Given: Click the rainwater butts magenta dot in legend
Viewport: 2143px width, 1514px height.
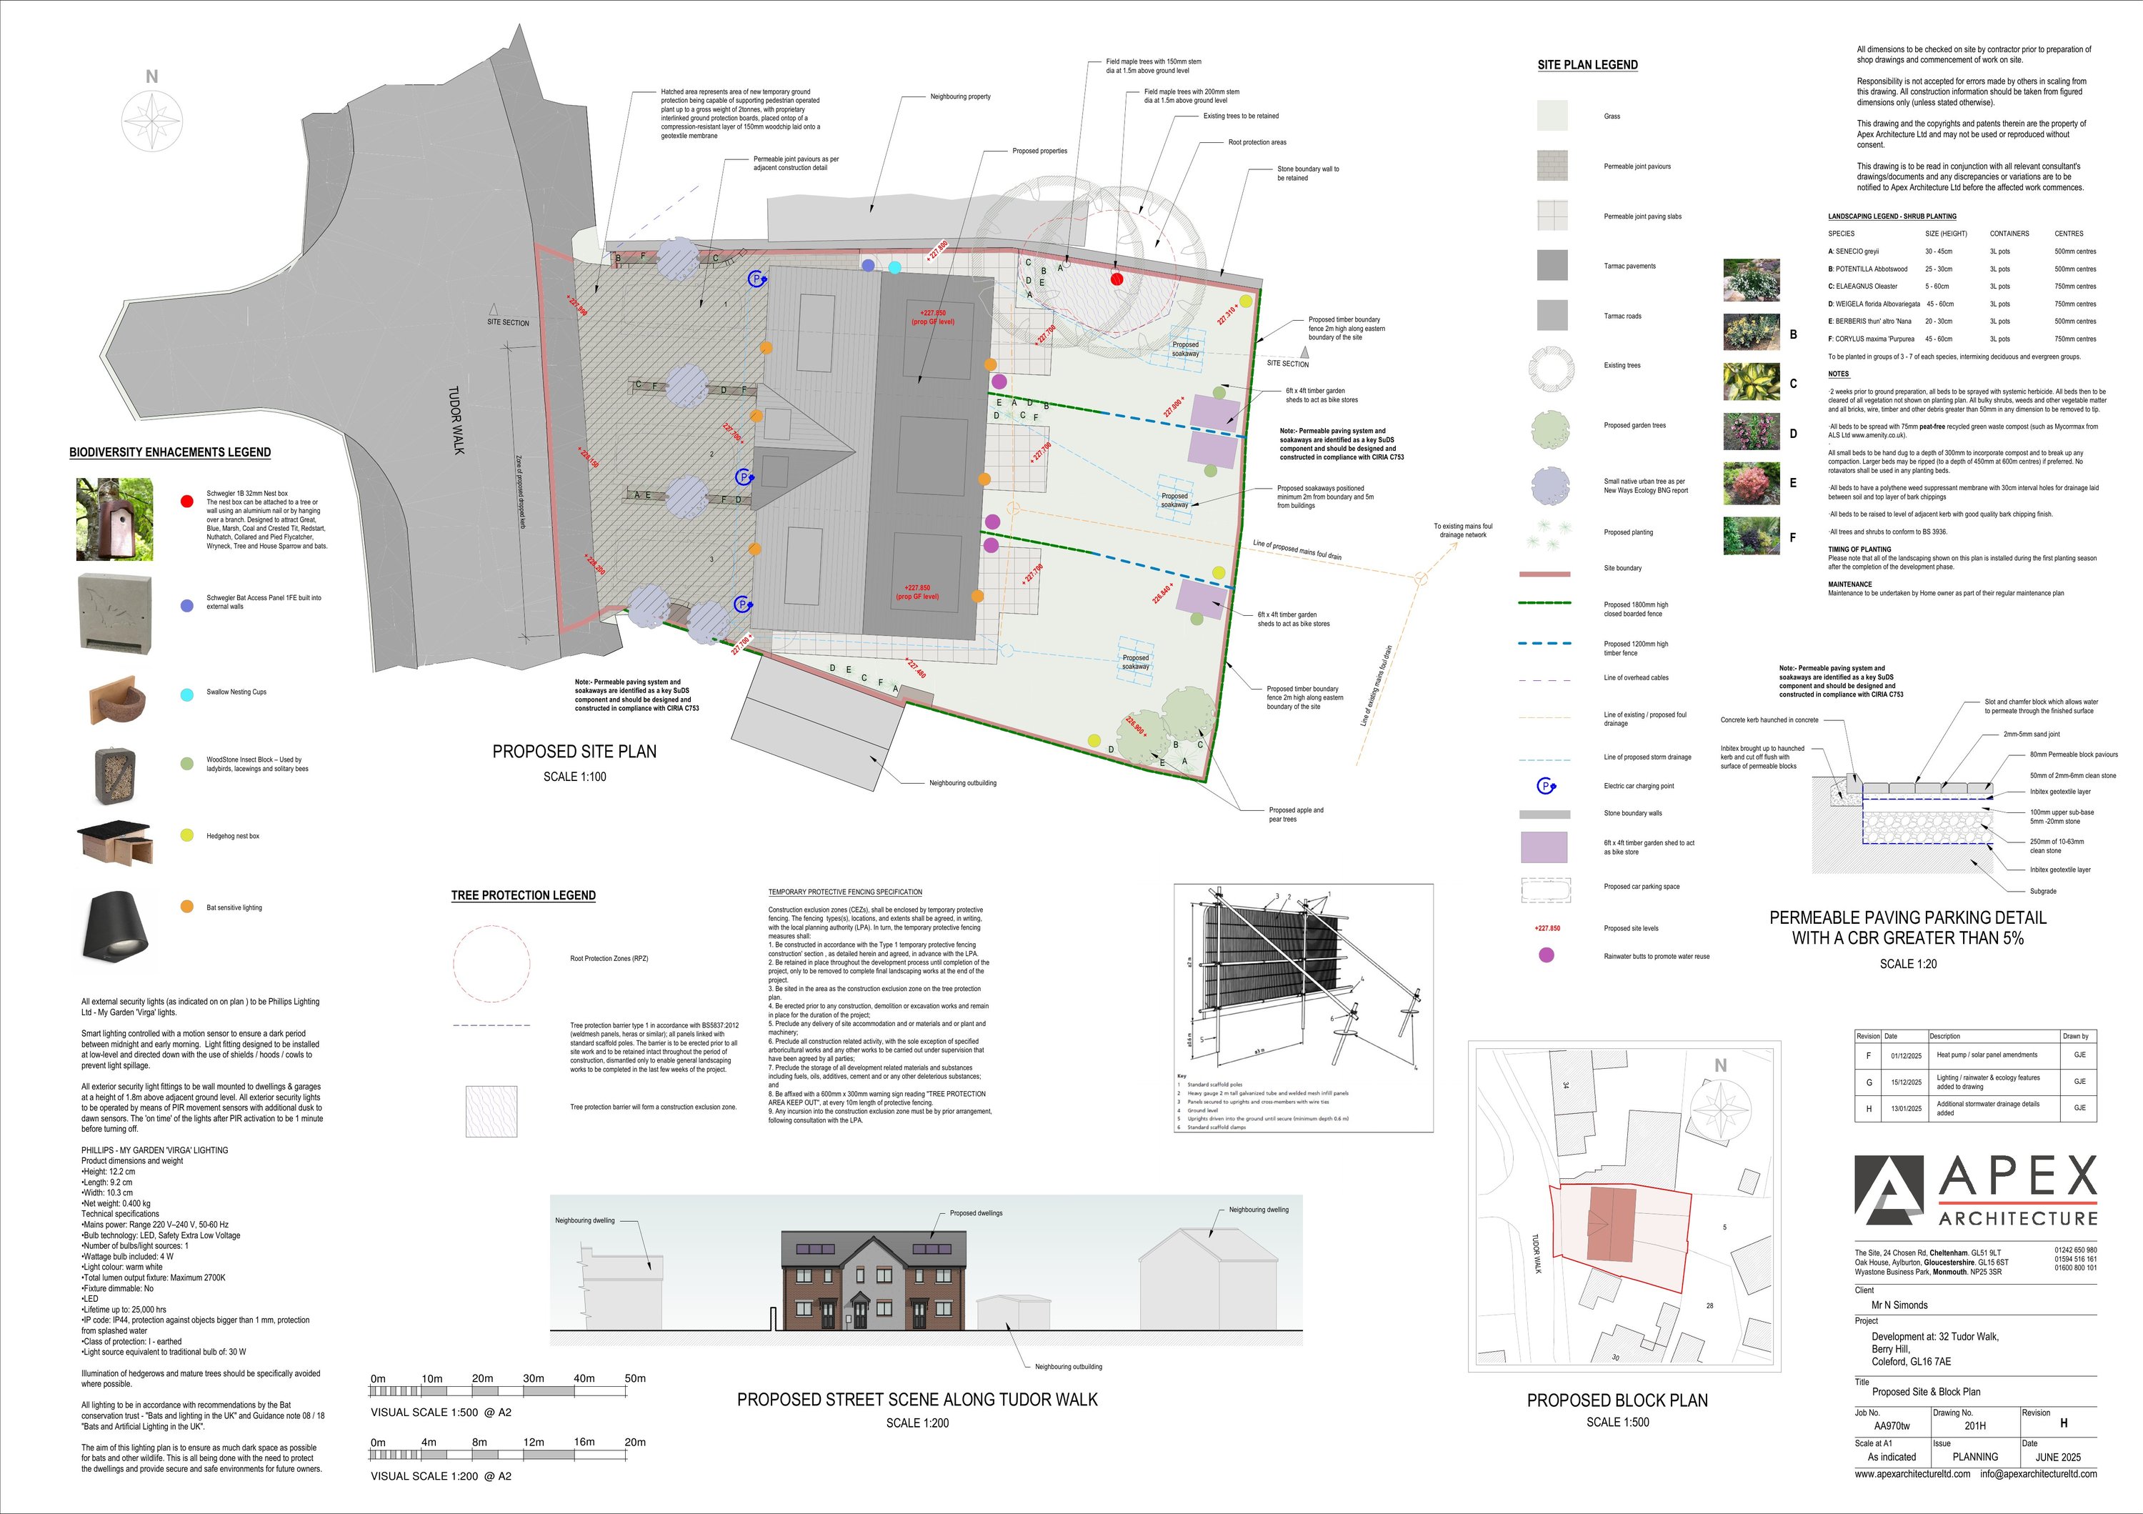Looking at the screenshot, I should tap(1547, 955).
